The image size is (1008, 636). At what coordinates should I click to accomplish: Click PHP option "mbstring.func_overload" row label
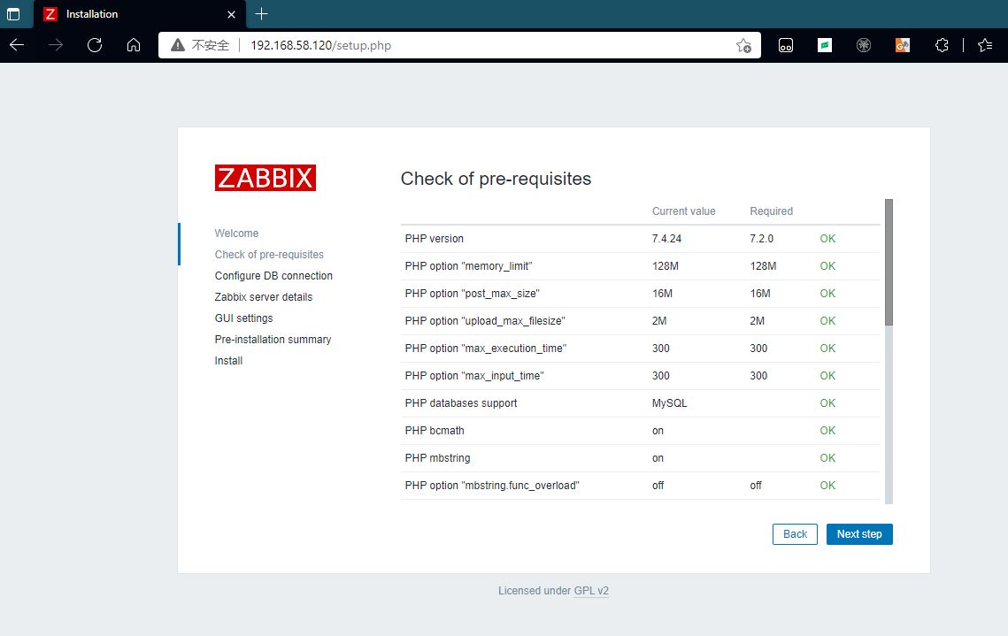pyautogui.click(x=492, y=485)
